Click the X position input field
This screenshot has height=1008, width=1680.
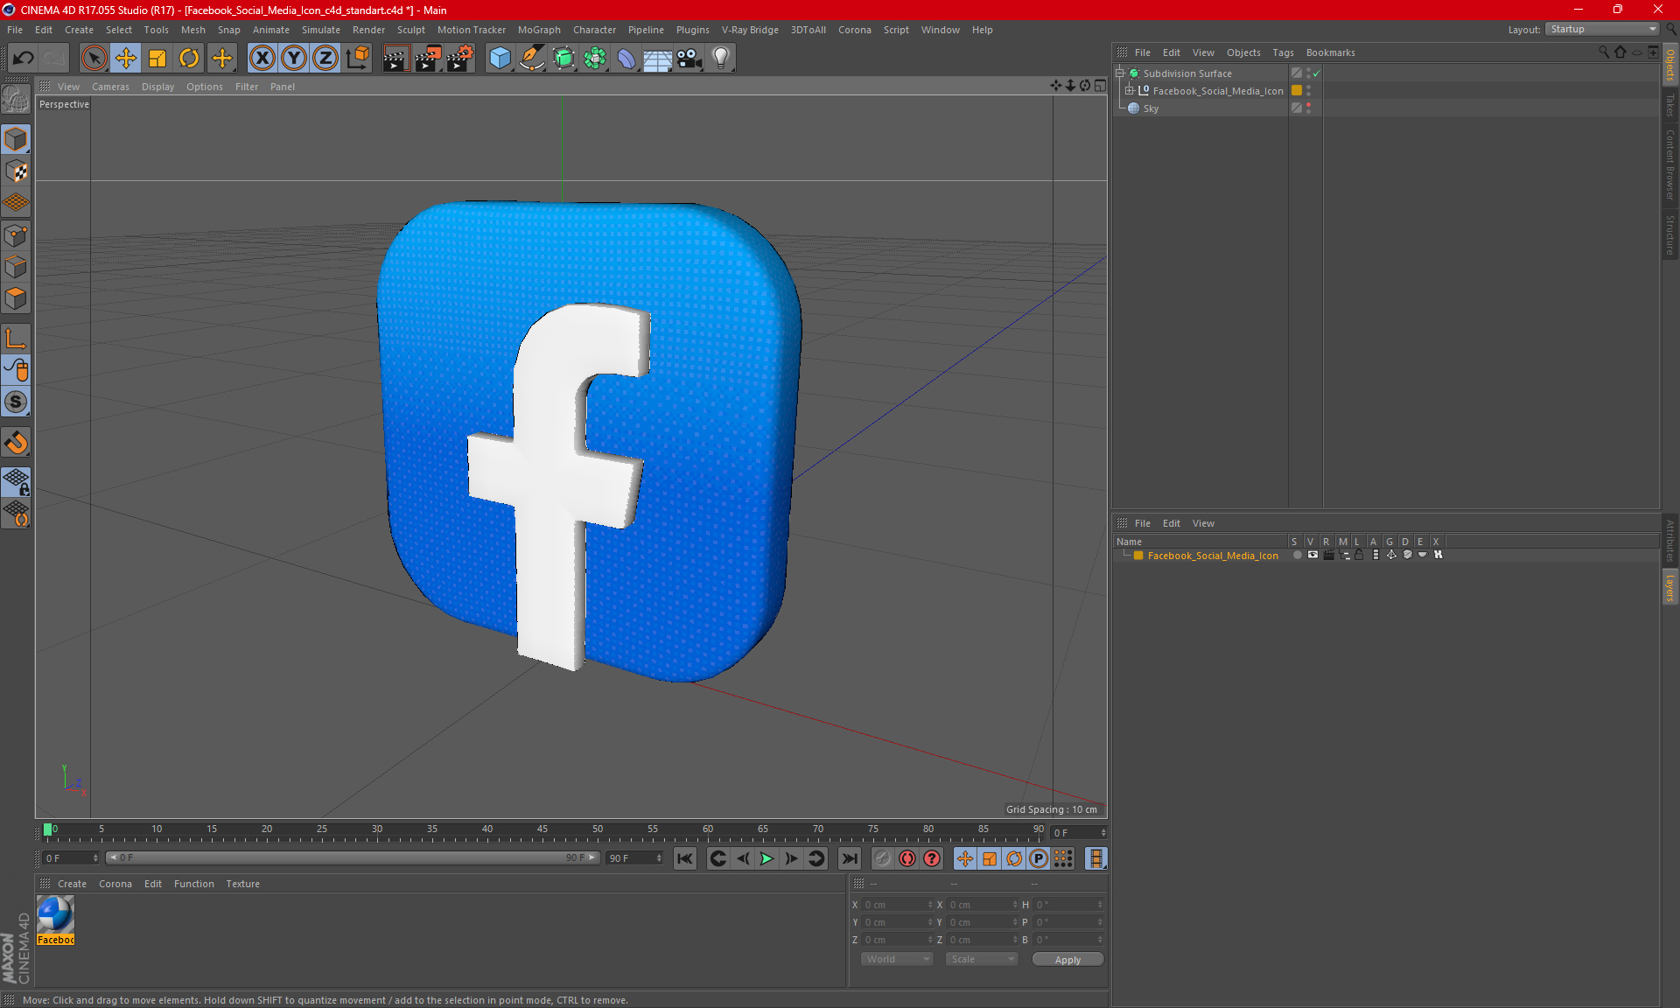click(x=899, y=905)
